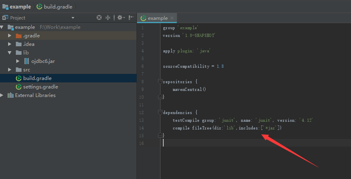Open the Project view selector dropdown
Screen dimensions: 351x179
tap(73, 18)
